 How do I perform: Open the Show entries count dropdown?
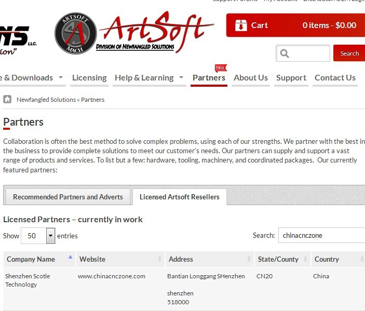(x=38, y=236)
